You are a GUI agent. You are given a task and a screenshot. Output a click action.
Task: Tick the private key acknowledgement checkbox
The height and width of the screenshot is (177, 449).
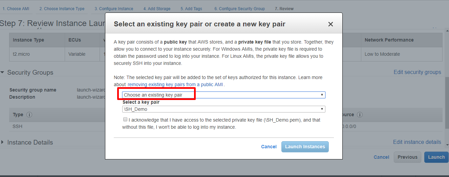click(x=125, y=120)
